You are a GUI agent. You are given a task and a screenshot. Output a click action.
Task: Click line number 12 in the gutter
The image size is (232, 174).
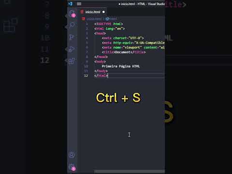click(x=86, y=75)
